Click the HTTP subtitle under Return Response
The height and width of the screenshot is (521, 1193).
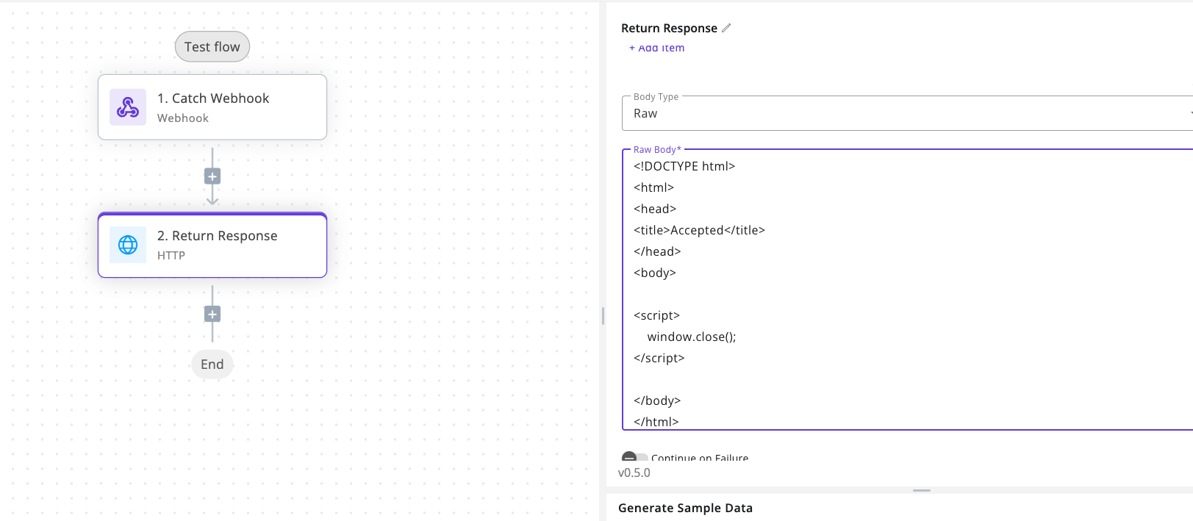point(171,256)
